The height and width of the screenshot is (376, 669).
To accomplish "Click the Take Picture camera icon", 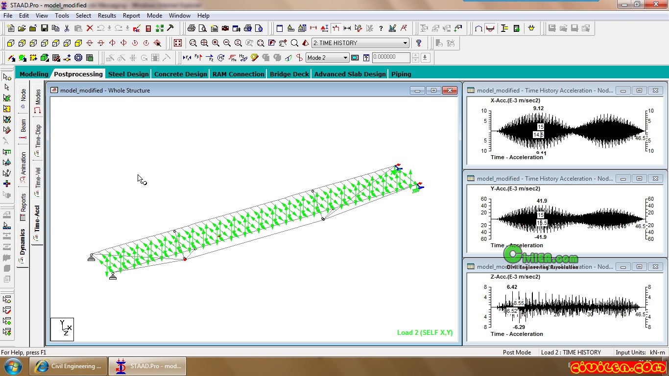I will click(x=225, y=28).
